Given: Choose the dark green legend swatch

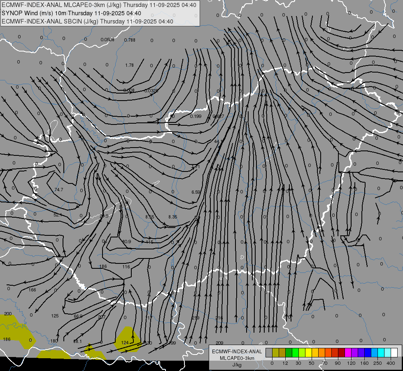Looking at the screenshot, I should tap(289, 353).
